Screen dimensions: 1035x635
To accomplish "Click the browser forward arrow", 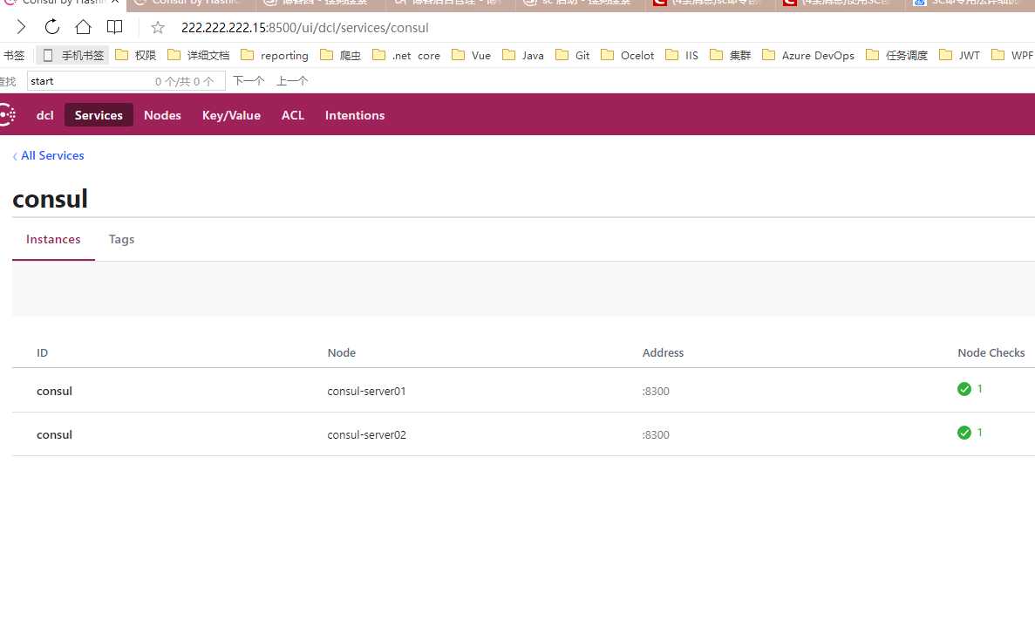I will pos(21,27).
